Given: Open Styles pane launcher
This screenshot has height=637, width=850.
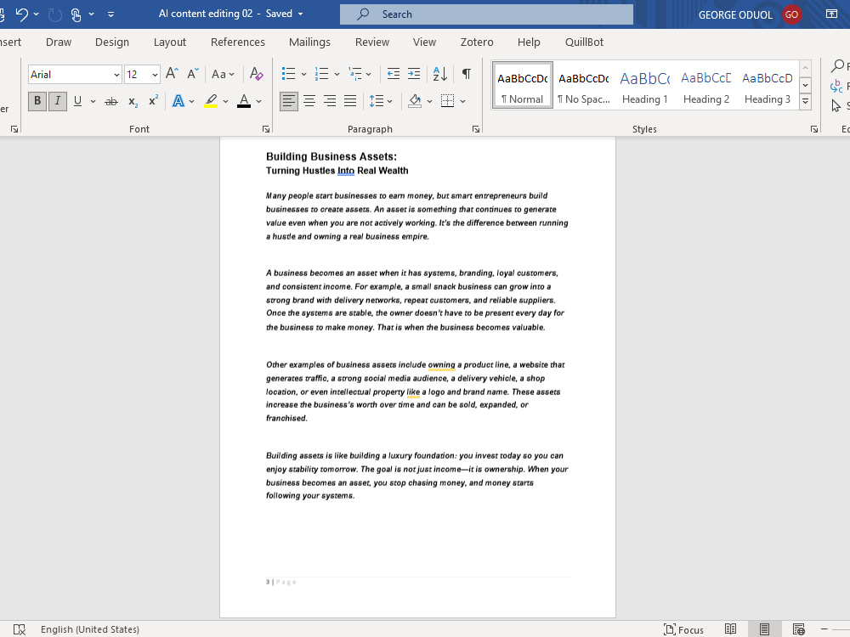Looking at the screenshot, I should point(813,129).
